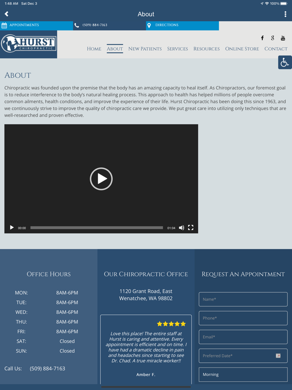The height and width of the screenshot is (390, 292).
Task: Click the Directions button label
Action: [x=167, y=25]
